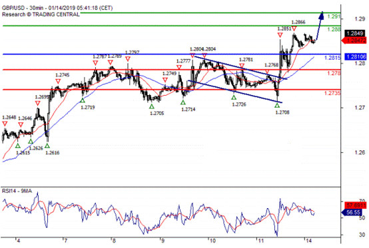This screenshot has width=369, height=248.
Task: Click the date axis marker for 10
Action: 212,241
